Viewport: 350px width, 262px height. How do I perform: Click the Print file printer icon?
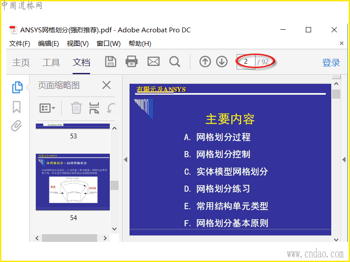[x=132, y=62]
